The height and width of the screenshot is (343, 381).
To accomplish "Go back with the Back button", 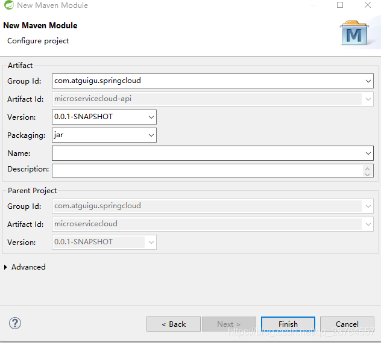I will tap(174, 324).
